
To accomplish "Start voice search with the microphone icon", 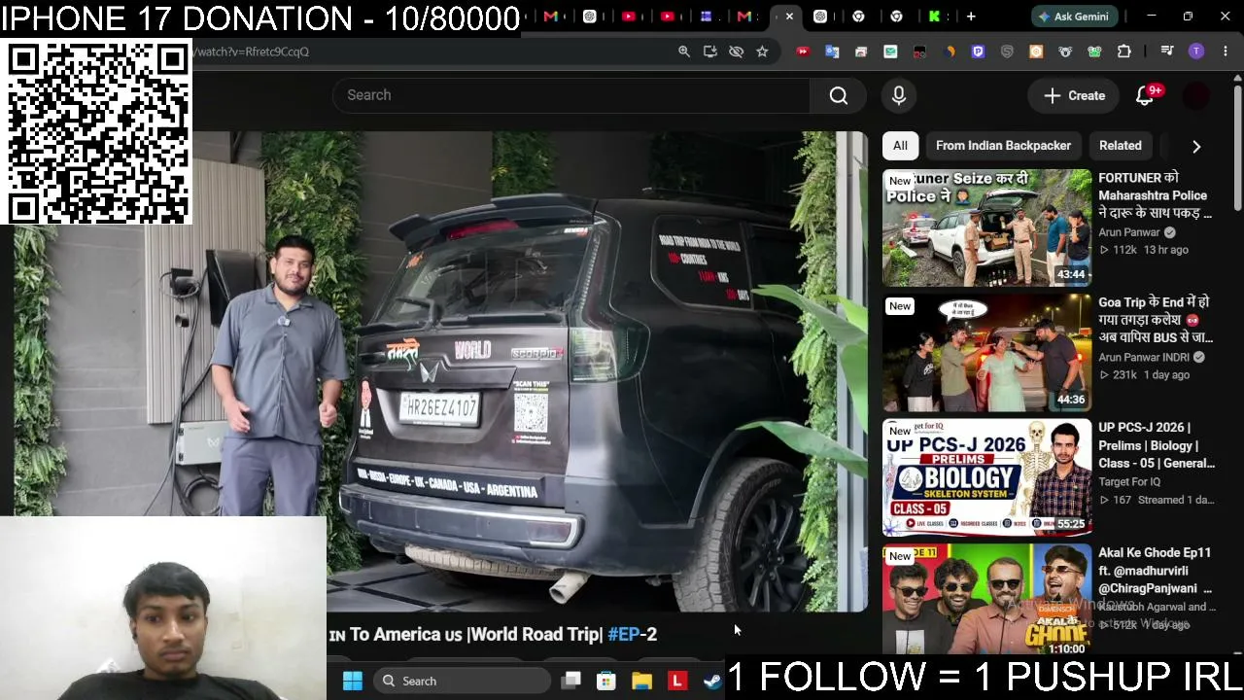I will (899, 95).
